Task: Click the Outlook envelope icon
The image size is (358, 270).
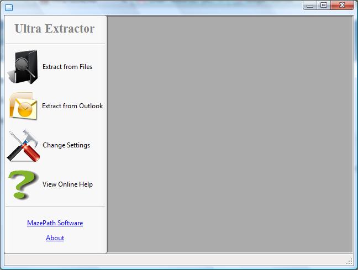Action: 23,106
